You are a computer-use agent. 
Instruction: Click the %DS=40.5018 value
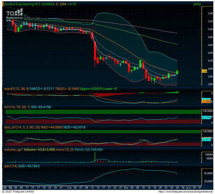click(74, 127)
